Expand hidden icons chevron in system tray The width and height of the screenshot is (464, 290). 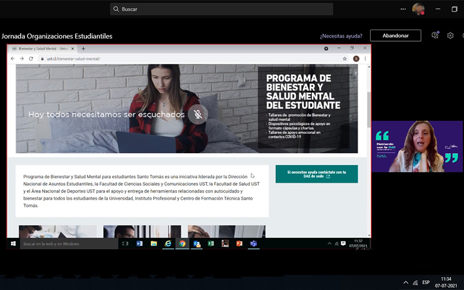(x=405, y=282)
